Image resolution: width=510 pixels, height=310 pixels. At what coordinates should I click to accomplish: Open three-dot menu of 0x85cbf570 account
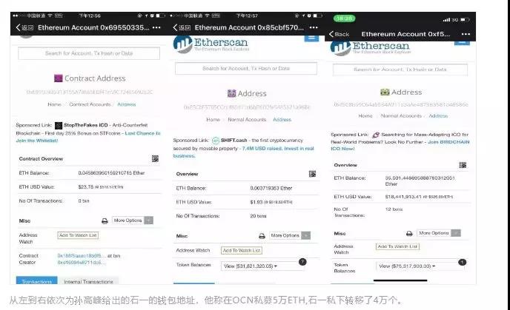314,27
